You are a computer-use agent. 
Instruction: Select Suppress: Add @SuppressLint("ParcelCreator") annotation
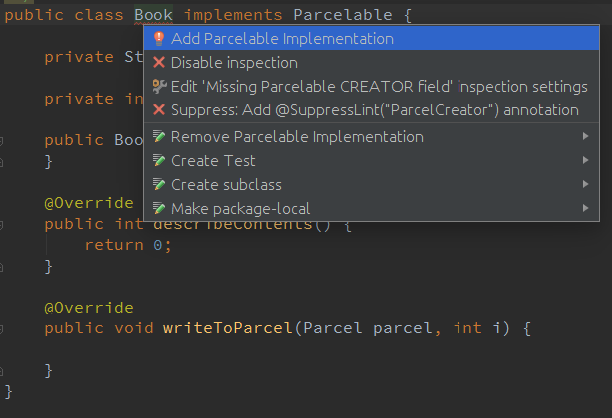(375, 110)
